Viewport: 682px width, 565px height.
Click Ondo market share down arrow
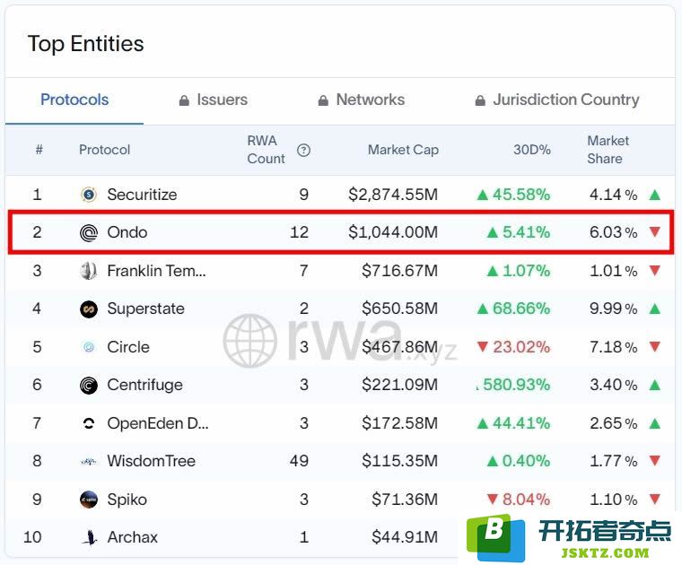pos(654,231)
